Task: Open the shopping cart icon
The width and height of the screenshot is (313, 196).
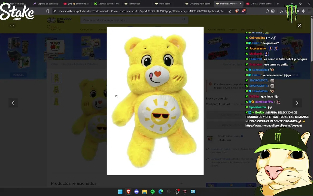Action: point(261,29)
